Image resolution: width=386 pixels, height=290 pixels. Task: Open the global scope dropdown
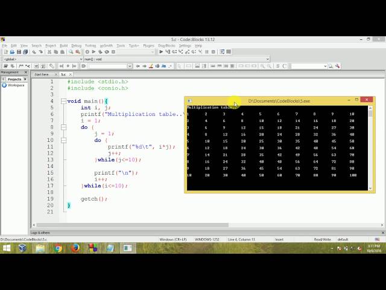81,59
